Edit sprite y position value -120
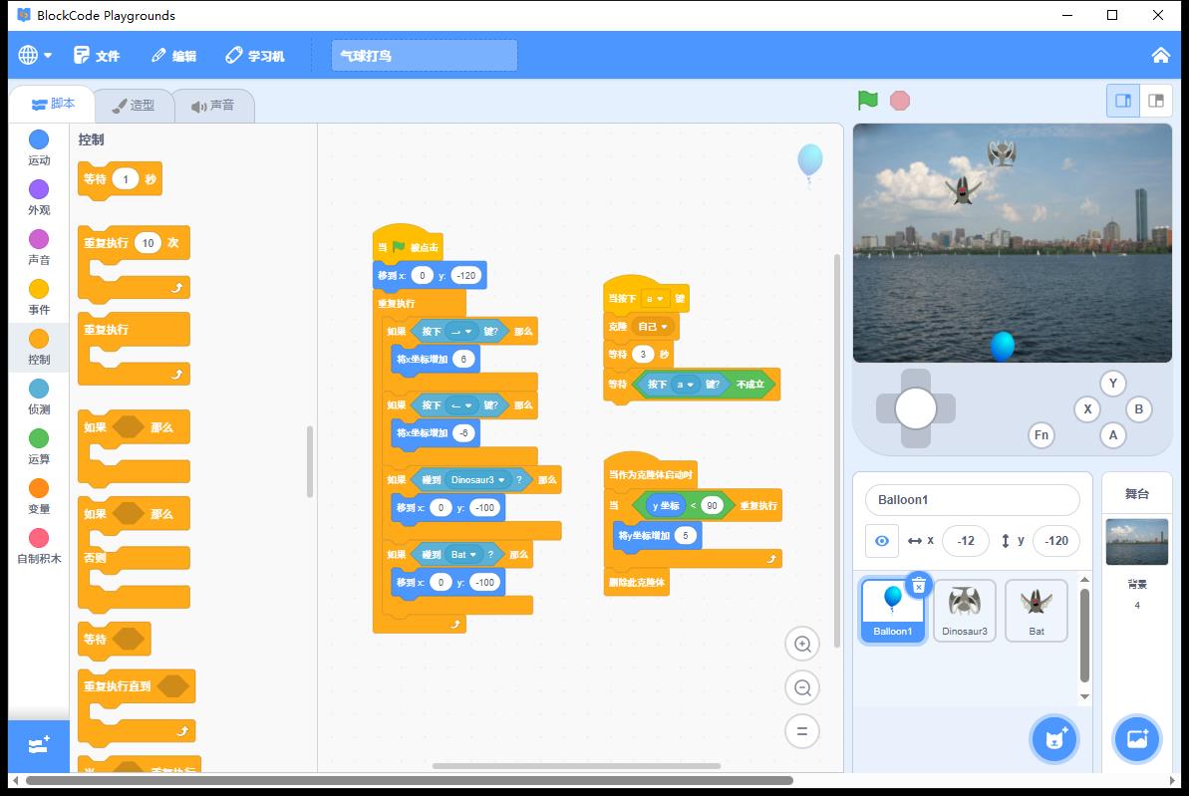Image resolution: width=1189 pixels, height=796 pixels. [x=1056, y=541]
